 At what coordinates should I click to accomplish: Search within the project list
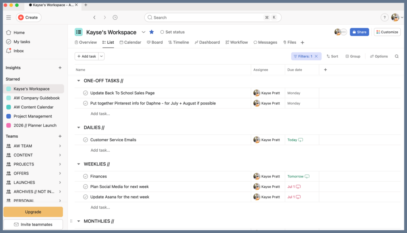pos(397,56)
